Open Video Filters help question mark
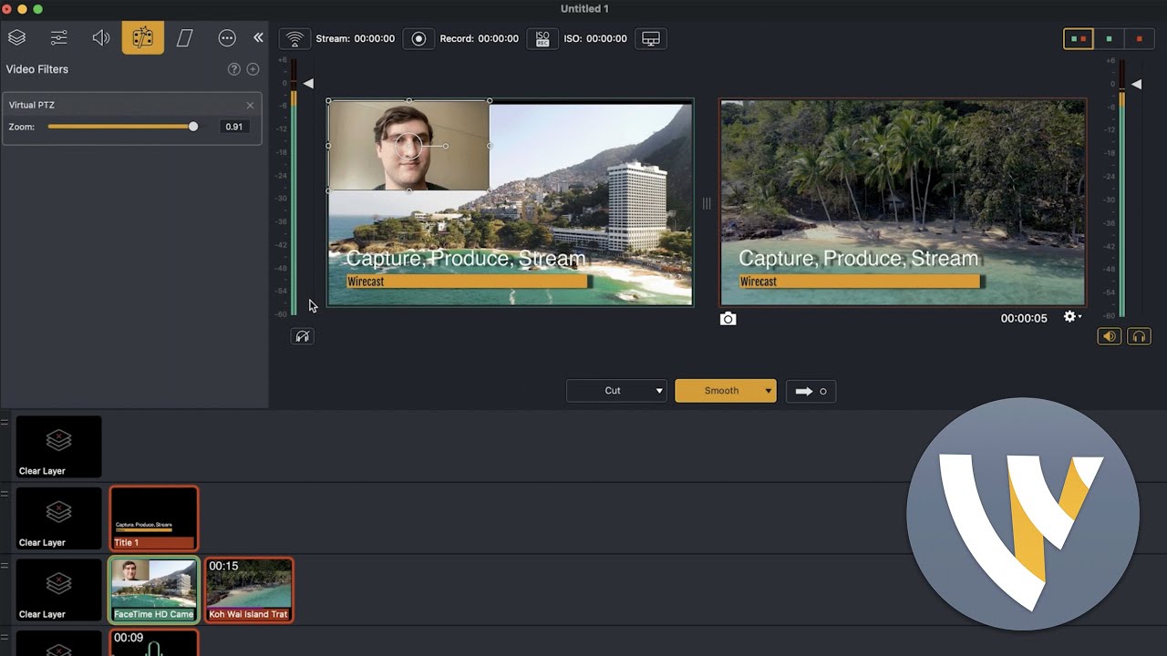The image size is (1167, 656). click(x=234, y=69)
